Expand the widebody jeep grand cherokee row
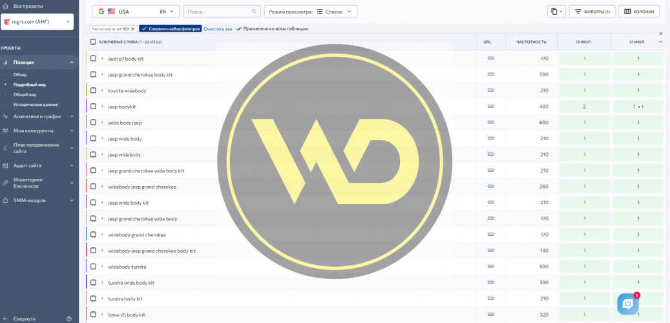The height and width of the screenshot is (323, 670). pyautogui.click(x=102, y=187)
